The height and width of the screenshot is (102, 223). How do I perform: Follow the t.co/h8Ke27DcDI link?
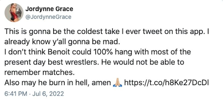167,83
